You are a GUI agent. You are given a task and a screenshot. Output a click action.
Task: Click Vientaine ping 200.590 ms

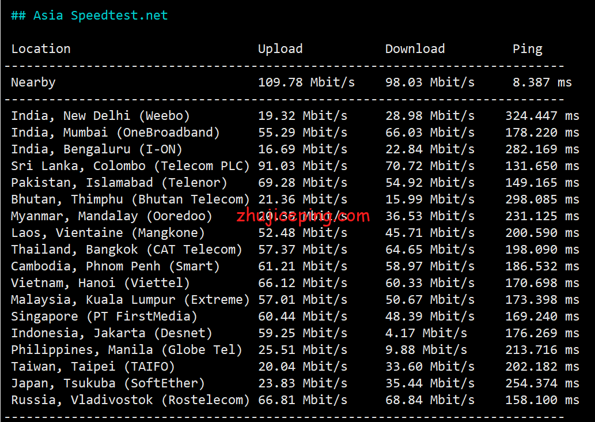[542, 233]
